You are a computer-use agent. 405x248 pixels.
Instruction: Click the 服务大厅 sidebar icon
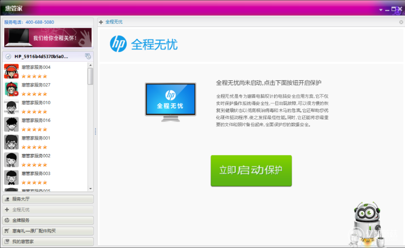(7, 199)
